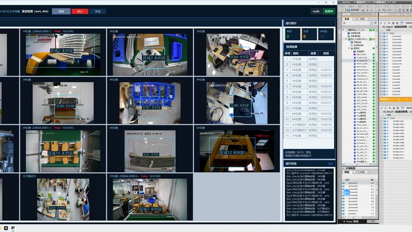Screen dimensions: 412x232
Task: Select the 无货 count card
Action: click(x=309, y=34)
